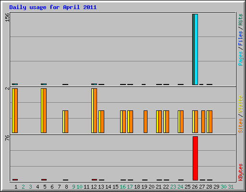The image size is (246, 192).
Task: Select the orange Sites bar on day 16
Action: (124, 121)
